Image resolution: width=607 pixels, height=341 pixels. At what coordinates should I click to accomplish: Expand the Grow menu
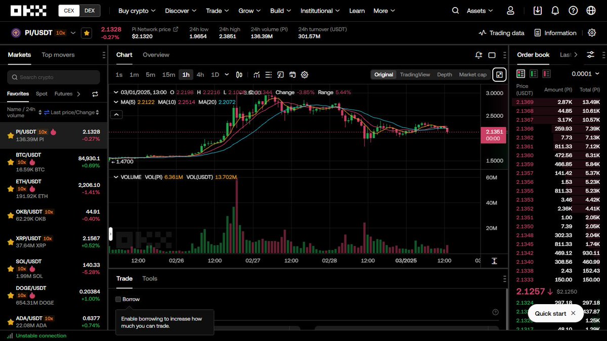pos(250,11)
